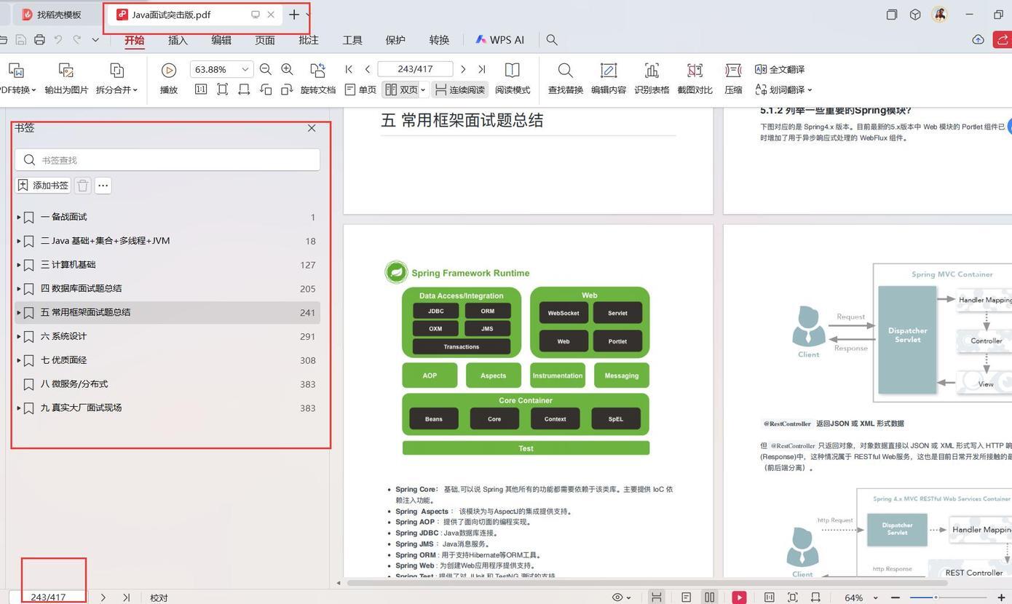Switch to 编辑 ribbon tab
Image resolution: width=1012 pixels, height=604 pixels.
[x=221, y=40]
